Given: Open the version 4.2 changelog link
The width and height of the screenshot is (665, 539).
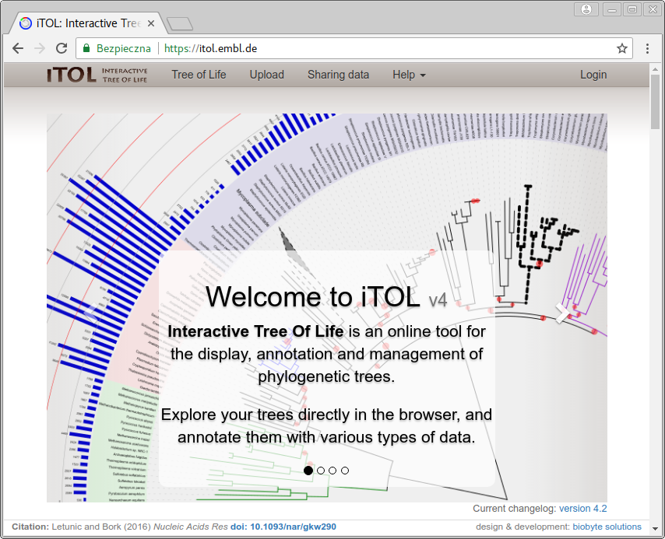Looking at the screenshot, I should pyautogui.click(x=582, y=509).
